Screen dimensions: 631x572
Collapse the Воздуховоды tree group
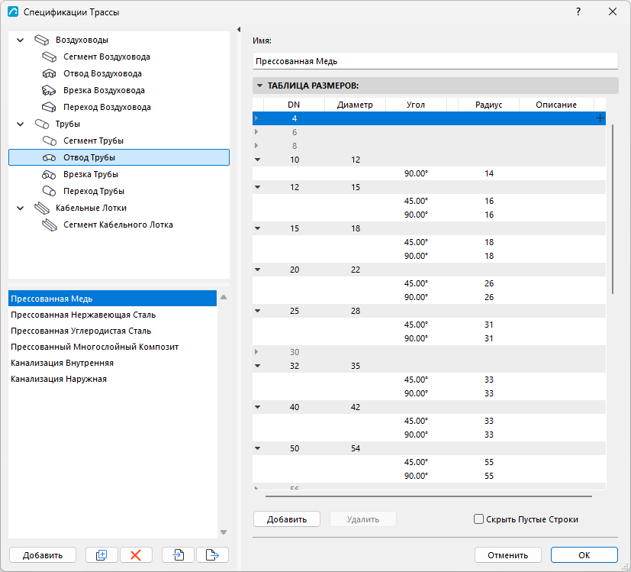(x=20, y=40)
